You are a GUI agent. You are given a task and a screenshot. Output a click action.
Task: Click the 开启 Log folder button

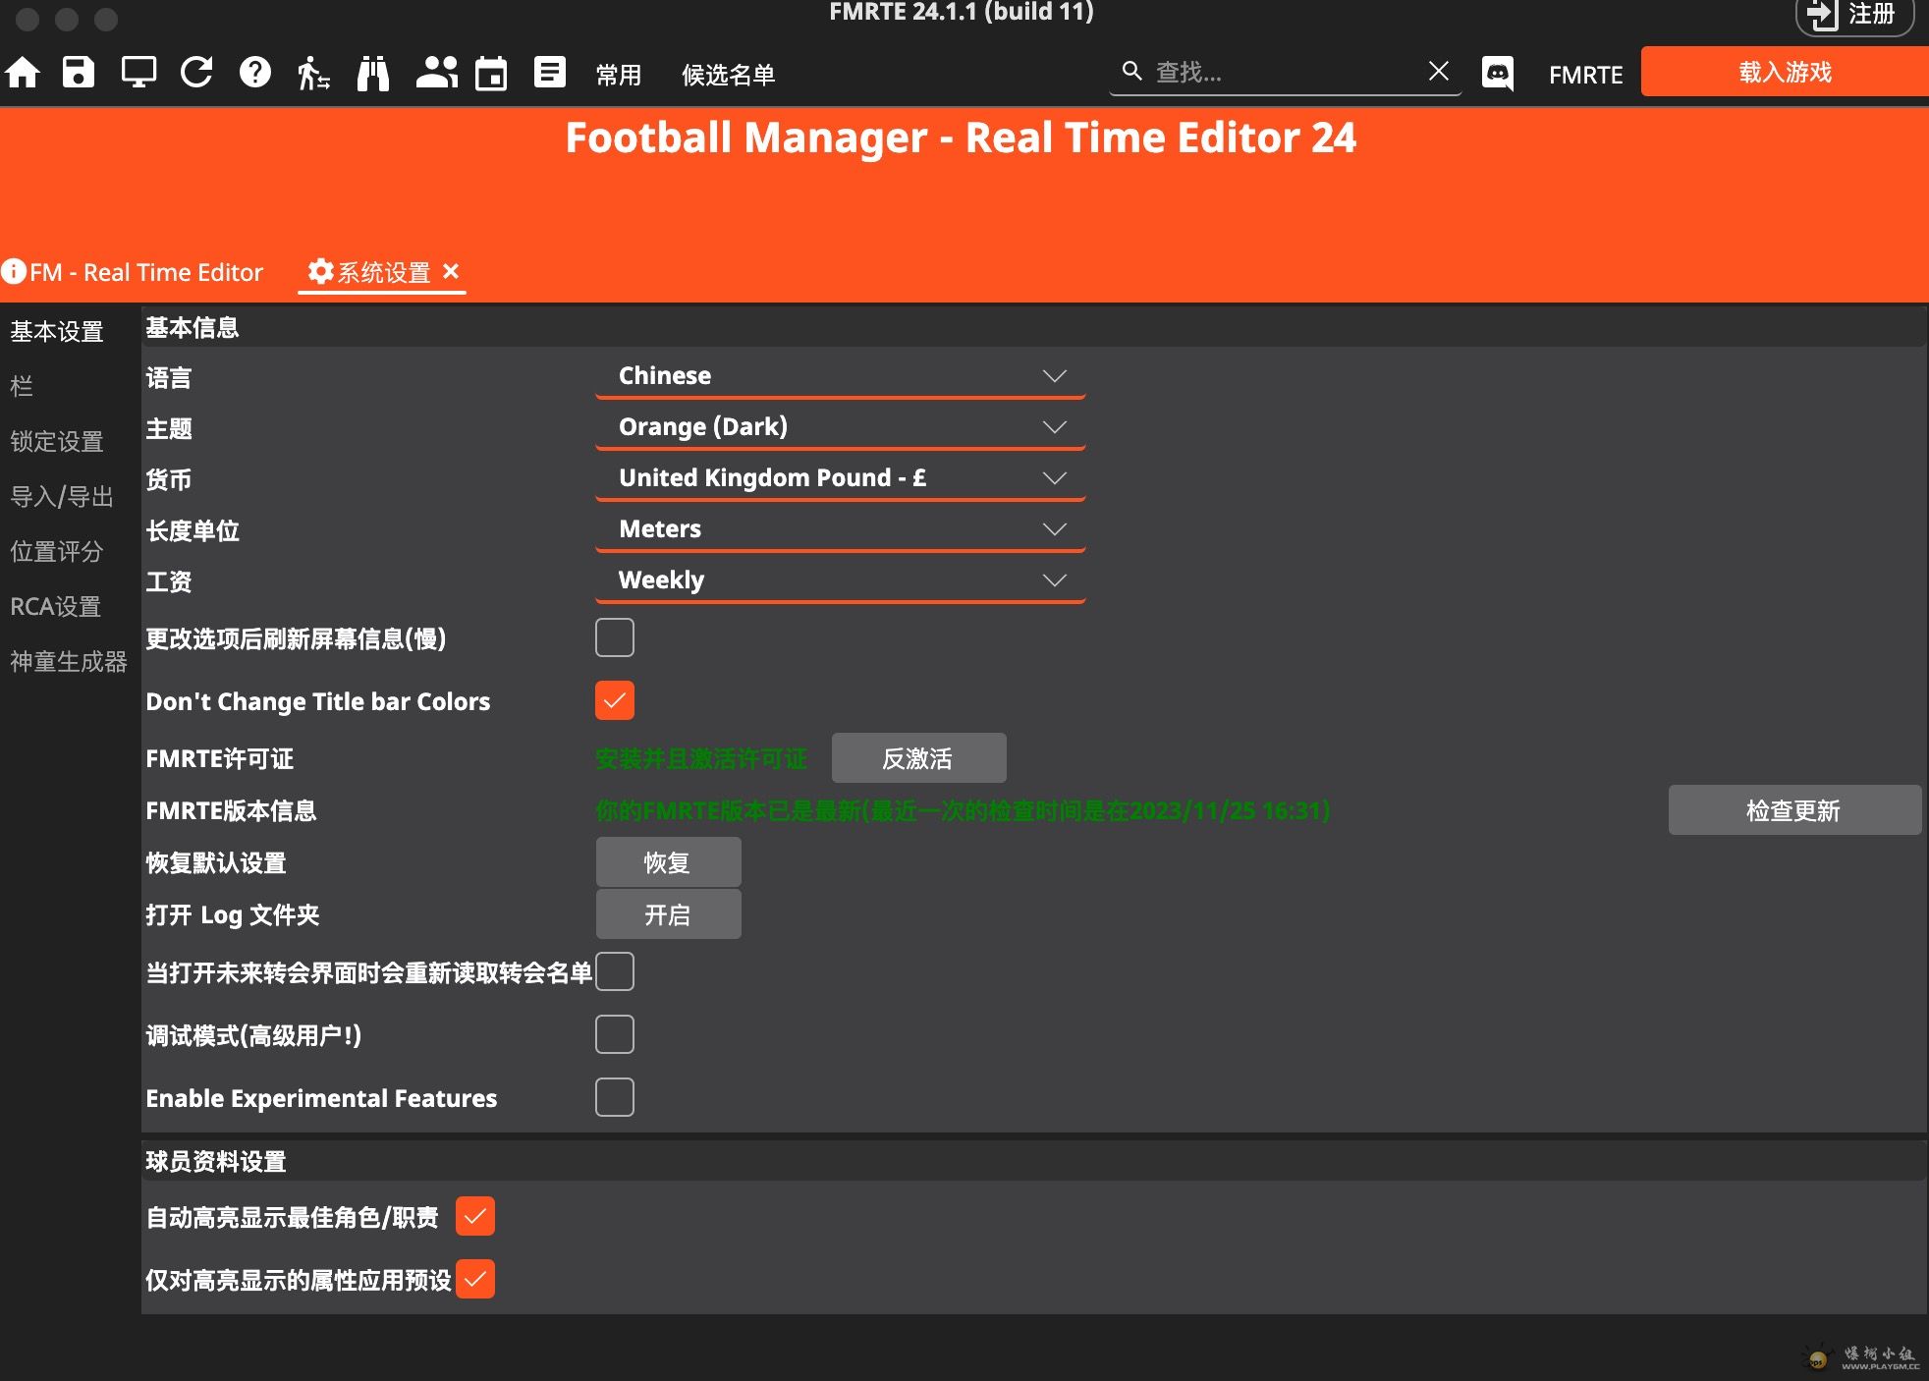668,914
